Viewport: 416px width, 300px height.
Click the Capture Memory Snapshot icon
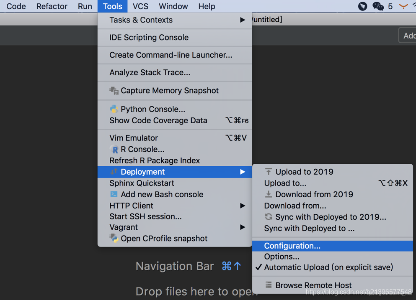pyautogui.click(x=114, y=91)
